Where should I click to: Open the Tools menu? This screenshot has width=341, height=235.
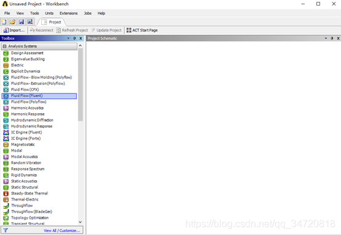(x=34, y=14)
